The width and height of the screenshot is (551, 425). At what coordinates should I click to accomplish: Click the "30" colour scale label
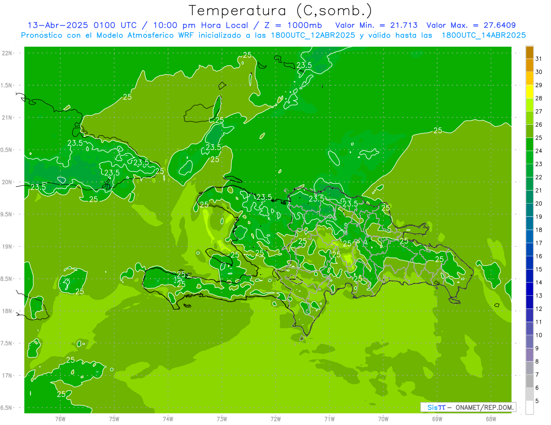(539, 72)
